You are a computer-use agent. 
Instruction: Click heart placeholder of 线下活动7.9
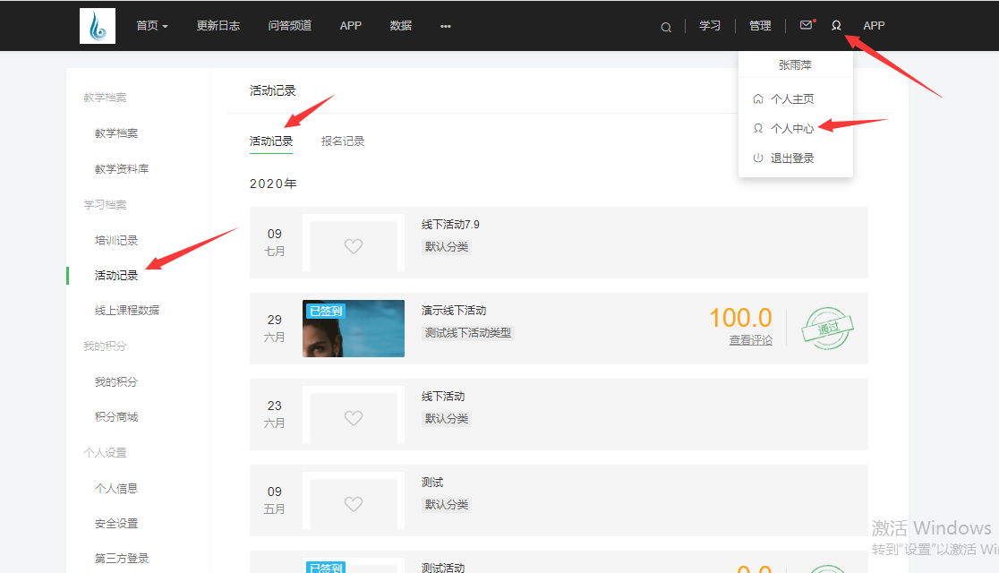pyautogui.click(x=354, y=246)
